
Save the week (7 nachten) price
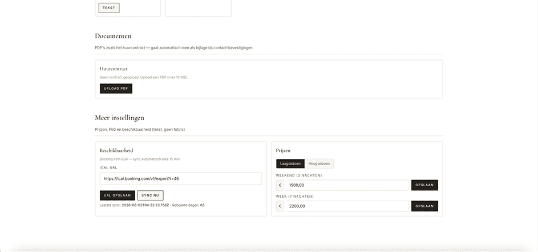[424, 206]
